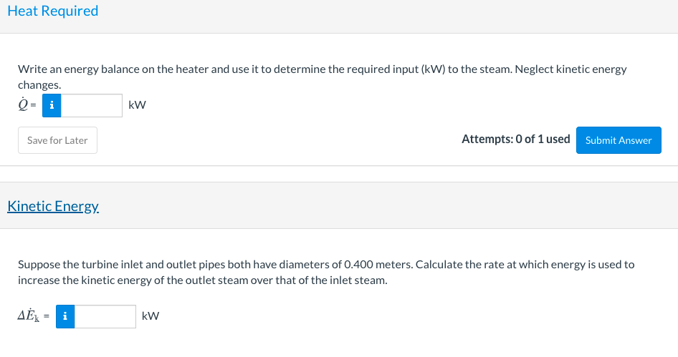This screenshot has width=678, height=357.
Task: Click the kW unit label beside the ΔEk input
Action: pyautogui.click(x=151, y=316)
